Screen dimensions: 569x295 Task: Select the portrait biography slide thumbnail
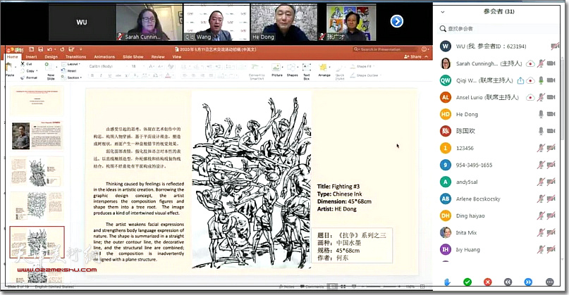(37, 136)
